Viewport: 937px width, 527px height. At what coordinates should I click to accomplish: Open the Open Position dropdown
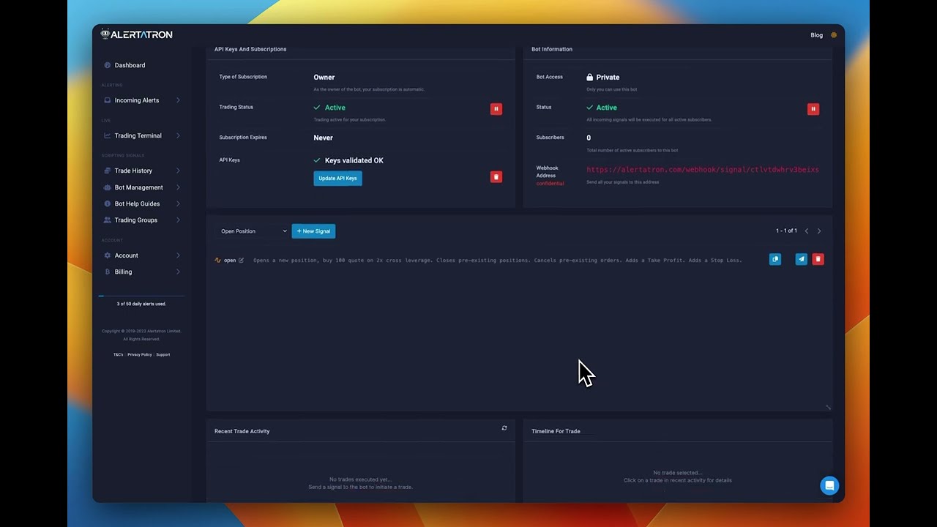point(253,231)
